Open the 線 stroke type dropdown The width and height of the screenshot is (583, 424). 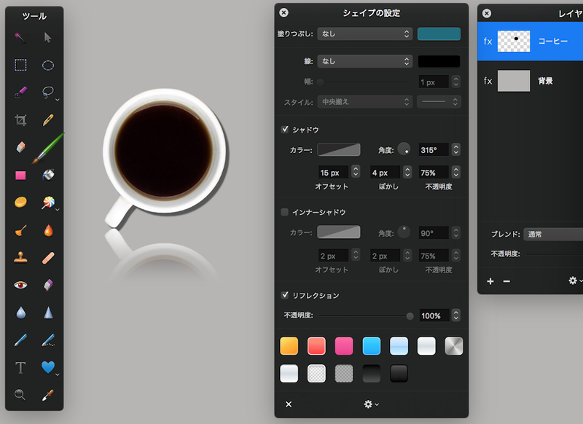(365, 62)
